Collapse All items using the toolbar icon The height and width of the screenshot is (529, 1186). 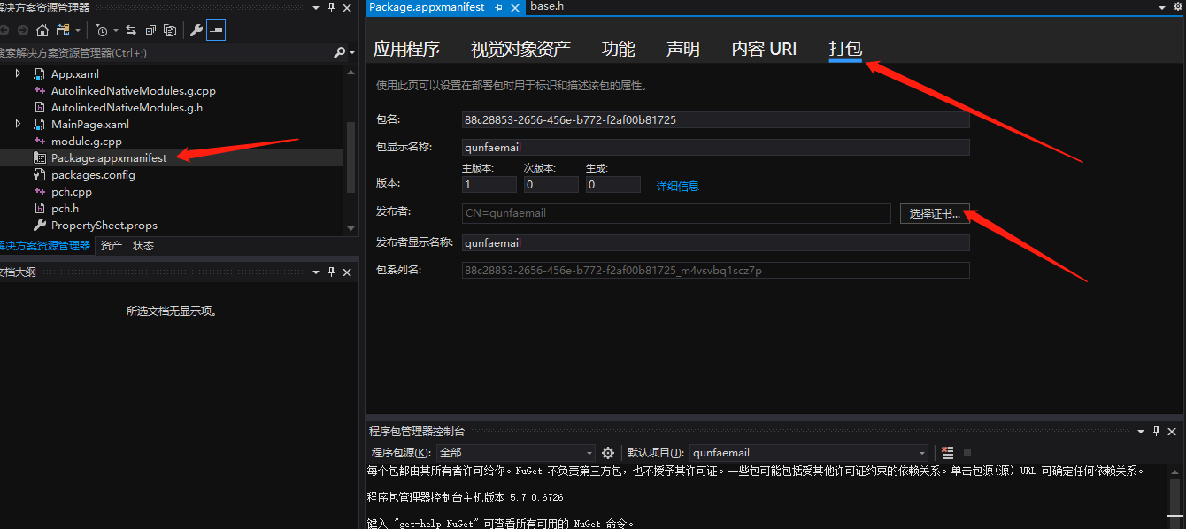150,29
